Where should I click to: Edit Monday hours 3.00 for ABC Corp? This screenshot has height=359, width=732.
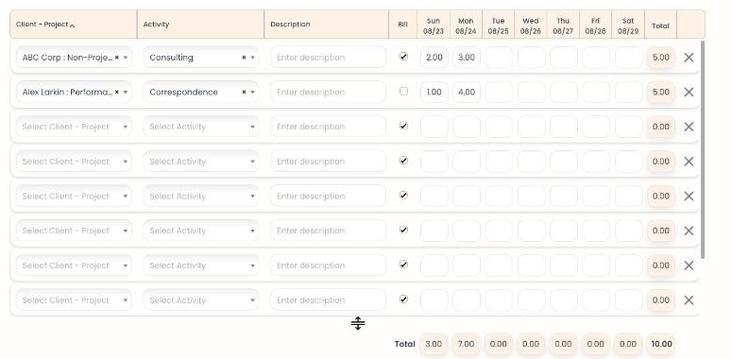click(x=467, y=58)
